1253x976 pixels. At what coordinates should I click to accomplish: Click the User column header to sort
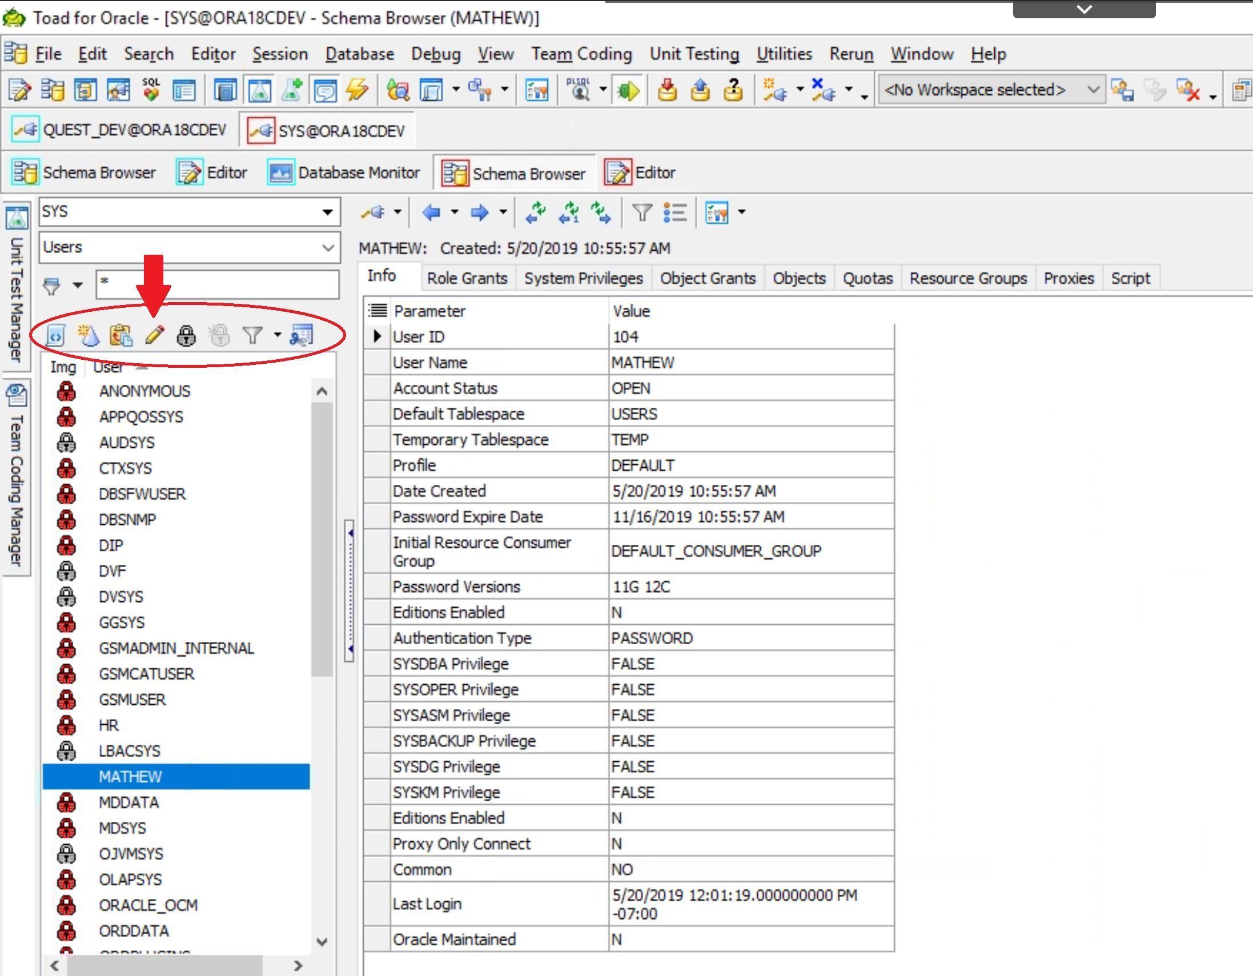pos(108,367)
